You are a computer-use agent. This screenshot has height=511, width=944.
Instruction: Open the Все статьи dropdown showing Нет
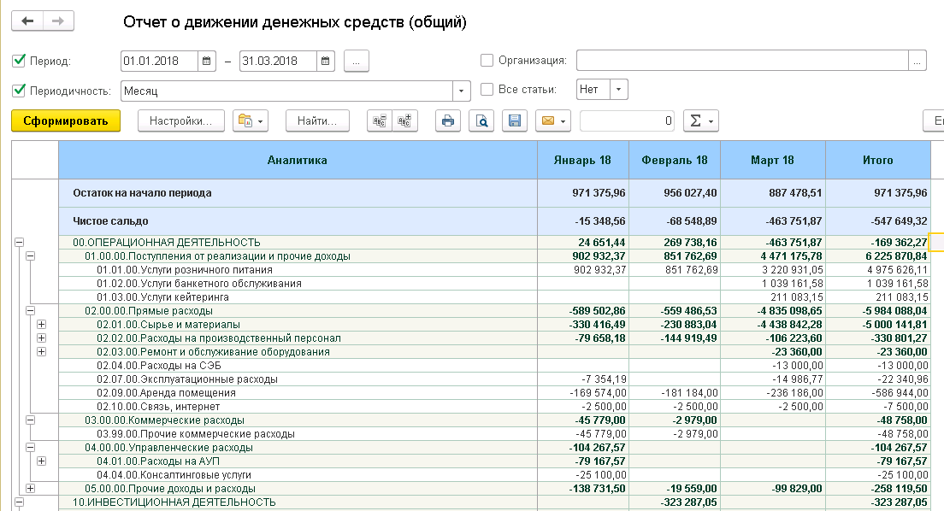click(619, 90)
